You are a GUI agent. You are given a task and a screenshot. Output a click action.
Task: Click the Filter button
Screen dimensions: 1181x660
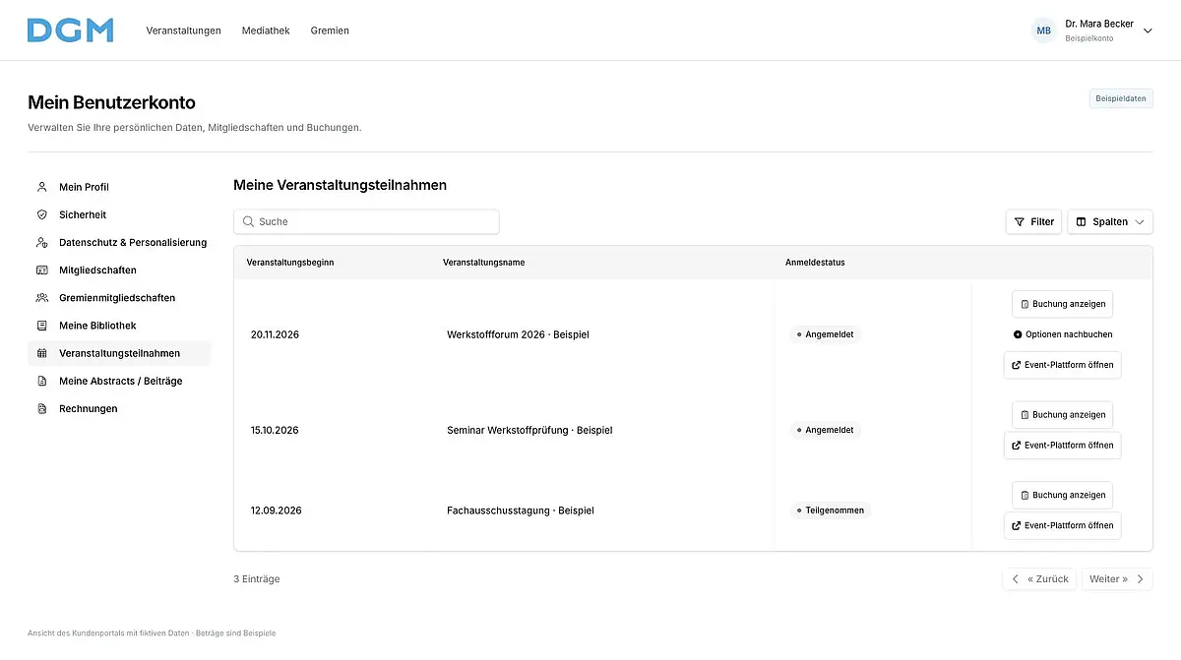(1033, 221)
